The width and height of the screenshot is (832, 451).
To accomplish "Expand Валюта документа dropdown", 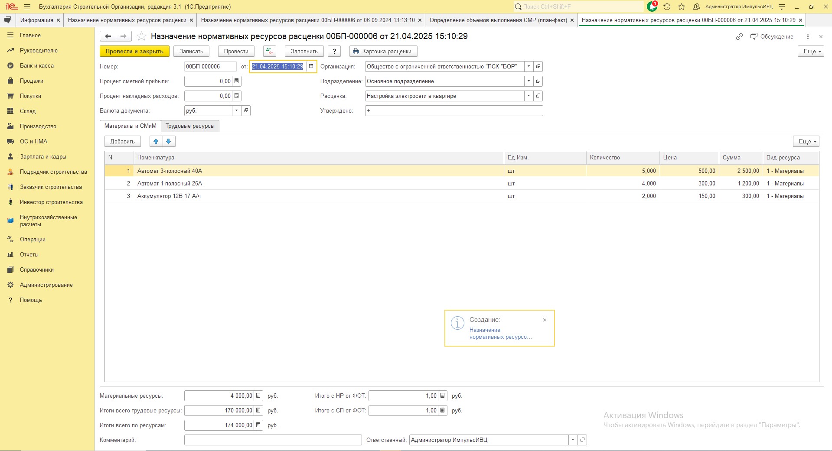I will [x=236, y=110].
